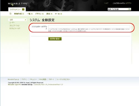
Task: Open ドキュメント footer link
Action: pos(33,79)
